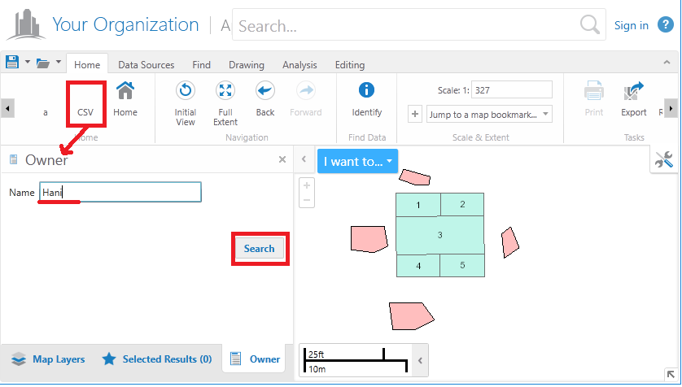Open the Find ribbon tab
The width and height of the screenshot is (682, 387).
(201, 65)
